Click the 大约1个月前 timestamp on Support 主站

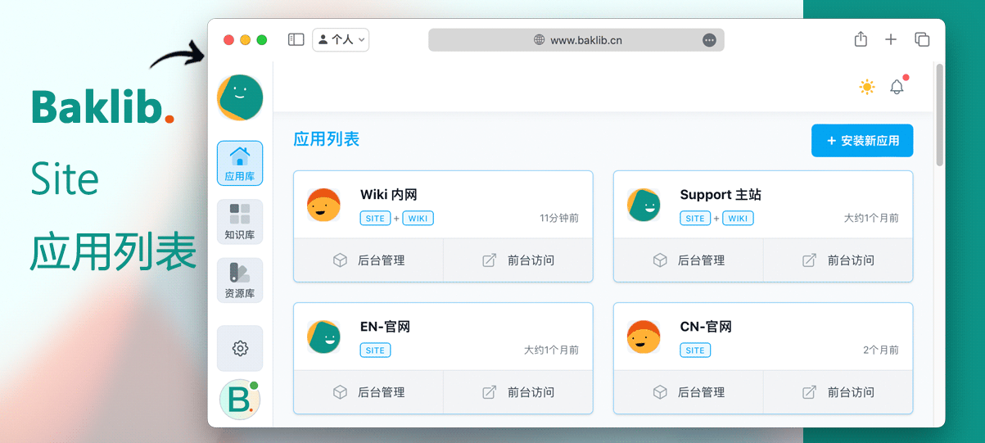(871, 219)
